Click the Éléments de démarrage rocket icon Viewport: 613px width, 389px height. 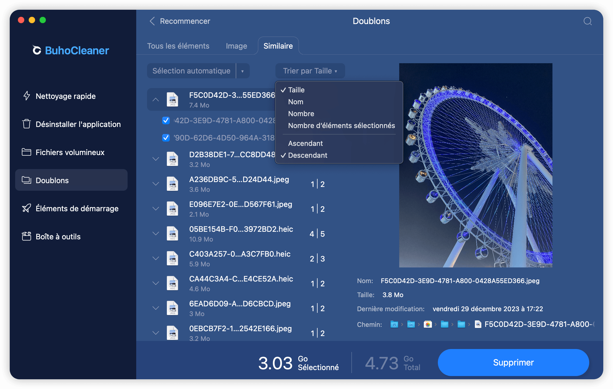26,208
